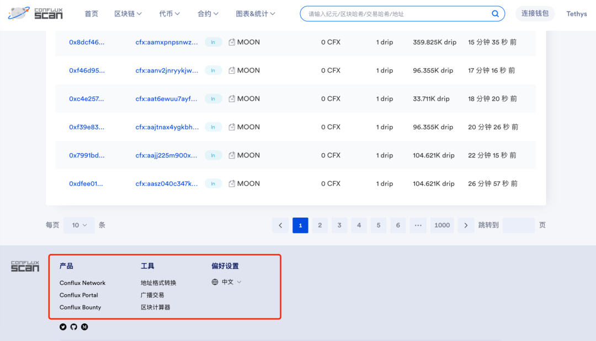Click the search magnifier icon
Screen dimensions: 596x341
(495, 14)
